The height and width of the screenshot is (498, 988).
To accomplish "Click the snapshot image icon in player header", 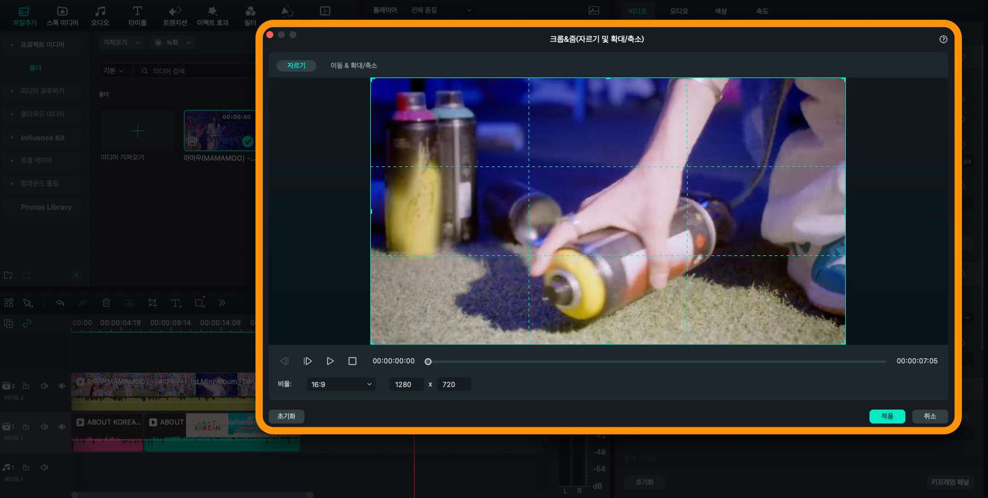I will click(x=594, y=10).
